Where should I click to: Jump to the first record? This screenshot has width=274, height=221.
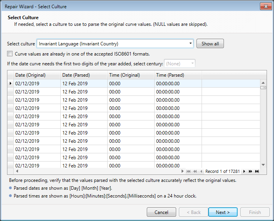[188, 171]
